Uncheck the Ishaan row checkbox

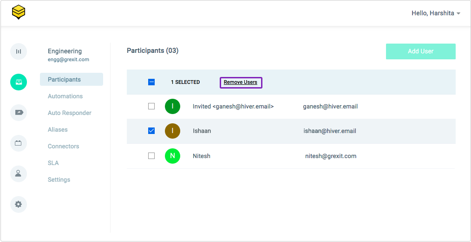[x=151, y=131]
